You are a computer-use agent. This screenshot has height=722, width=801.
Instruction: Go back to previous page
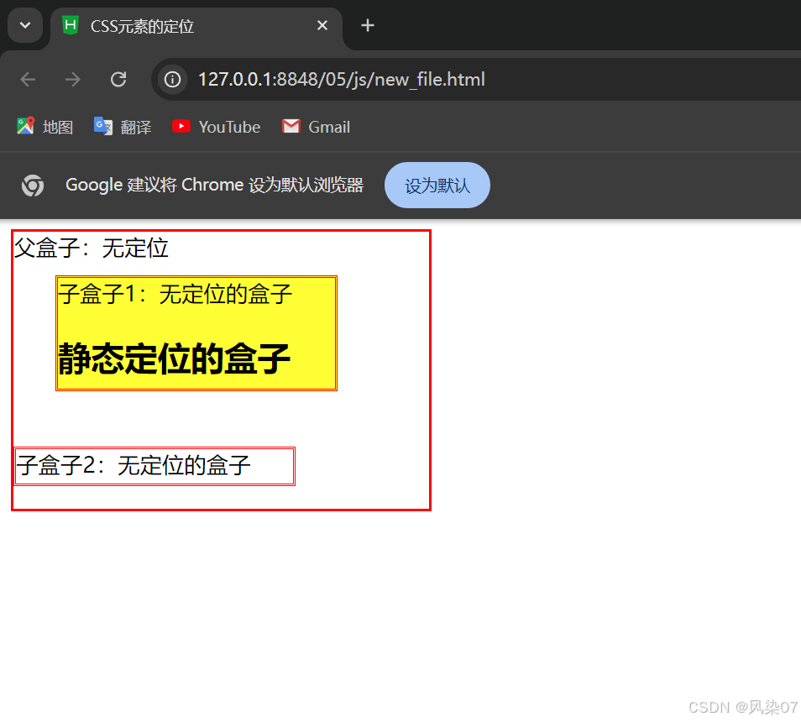[x=28, y=79]
